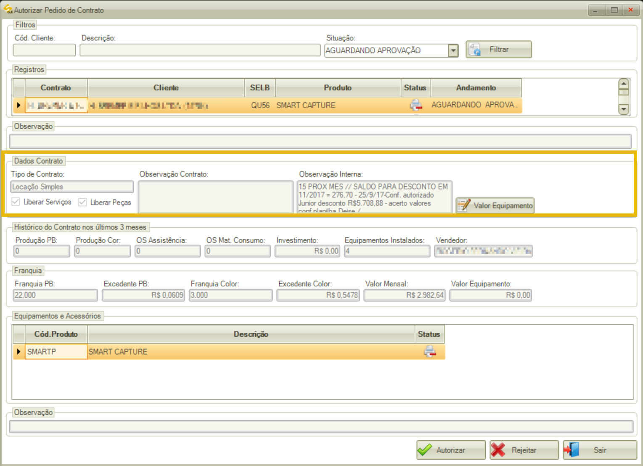Image resolution: width=643 pixels, height=466 pixels.
Task: Minimize the Autorizar Pedido de Contrato window
Action: tap(595, 10)
